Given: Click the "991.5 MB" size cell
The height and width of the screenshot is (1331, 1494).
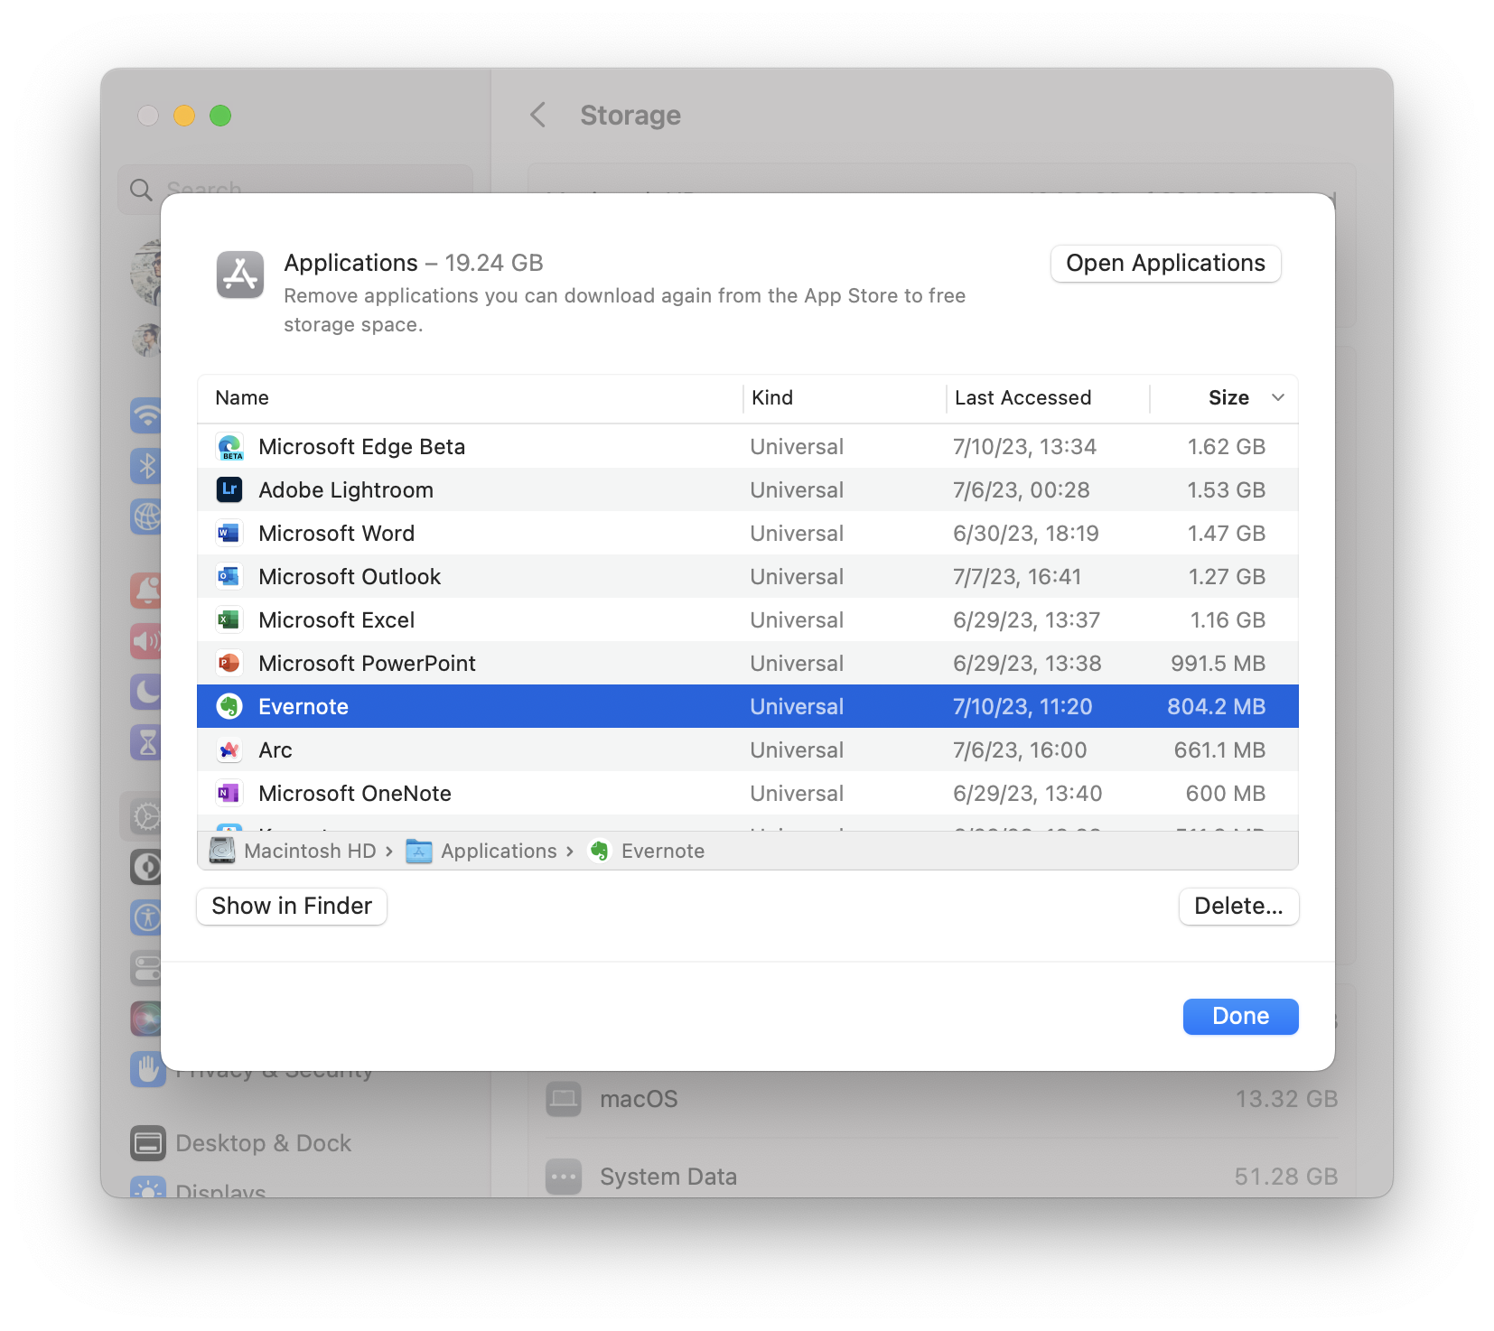Looking at the screenshot, I should point(1219,664).
